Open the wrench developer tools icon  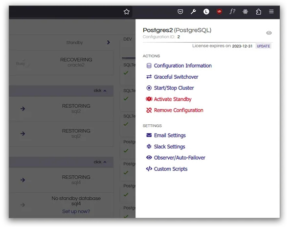coord(193,12)
